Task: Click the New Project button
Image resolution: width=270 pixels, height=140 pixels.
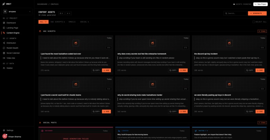Action: click(260, 4)
